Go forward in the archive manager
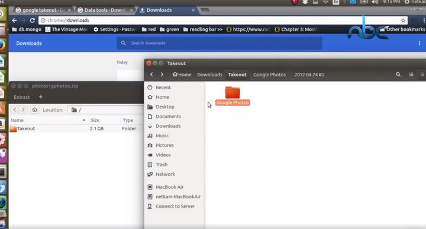The height and width of the screenshot is (229, 426). click(x=23, y=109)
